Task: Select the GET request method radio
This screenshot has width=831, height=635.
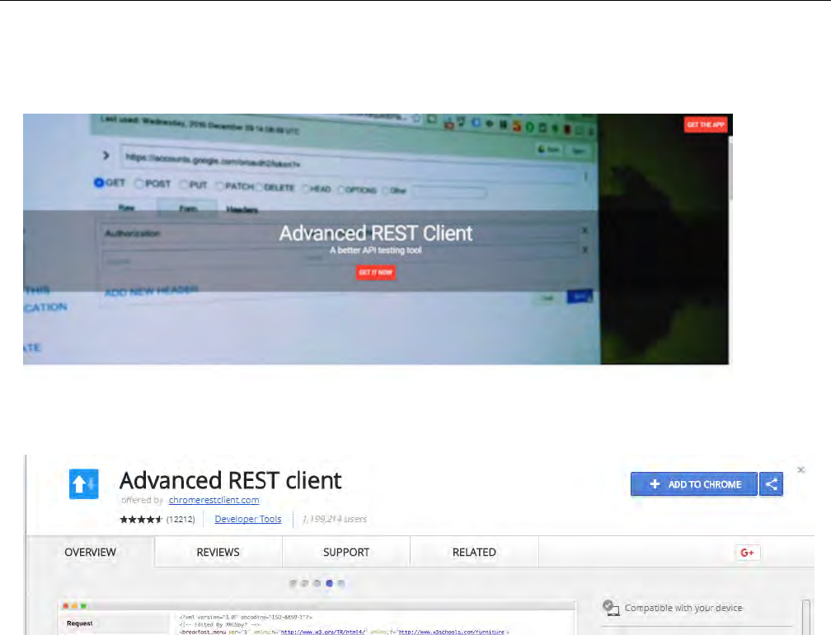Action: click(x=99, y=183)
